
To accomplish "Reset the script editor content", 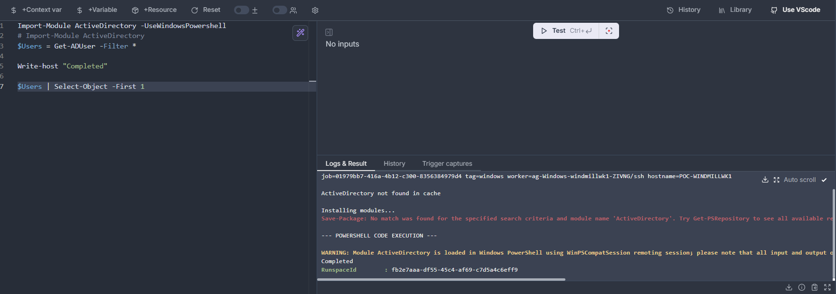I will coord(206,10).
